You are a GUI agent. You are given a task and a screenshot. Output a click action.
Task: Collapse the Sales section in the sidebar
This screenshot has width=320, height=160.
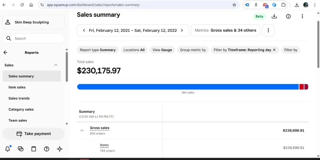[56, 65]
